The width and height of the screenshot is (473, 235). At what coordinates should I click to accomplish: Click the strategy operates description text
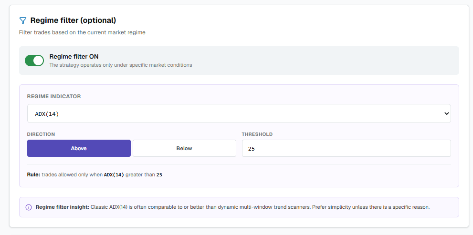click(x=121, y=65)
